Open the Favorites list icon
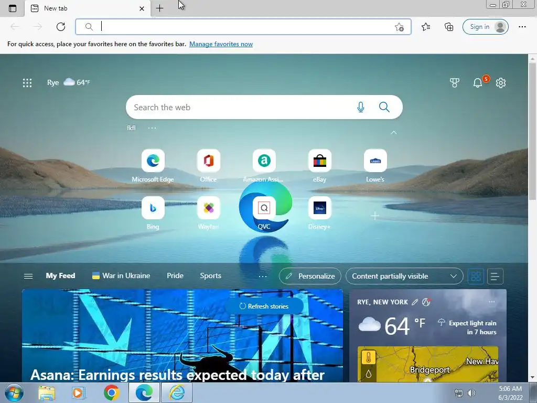Viewport: 537px width, 403px height. (426, 27)
